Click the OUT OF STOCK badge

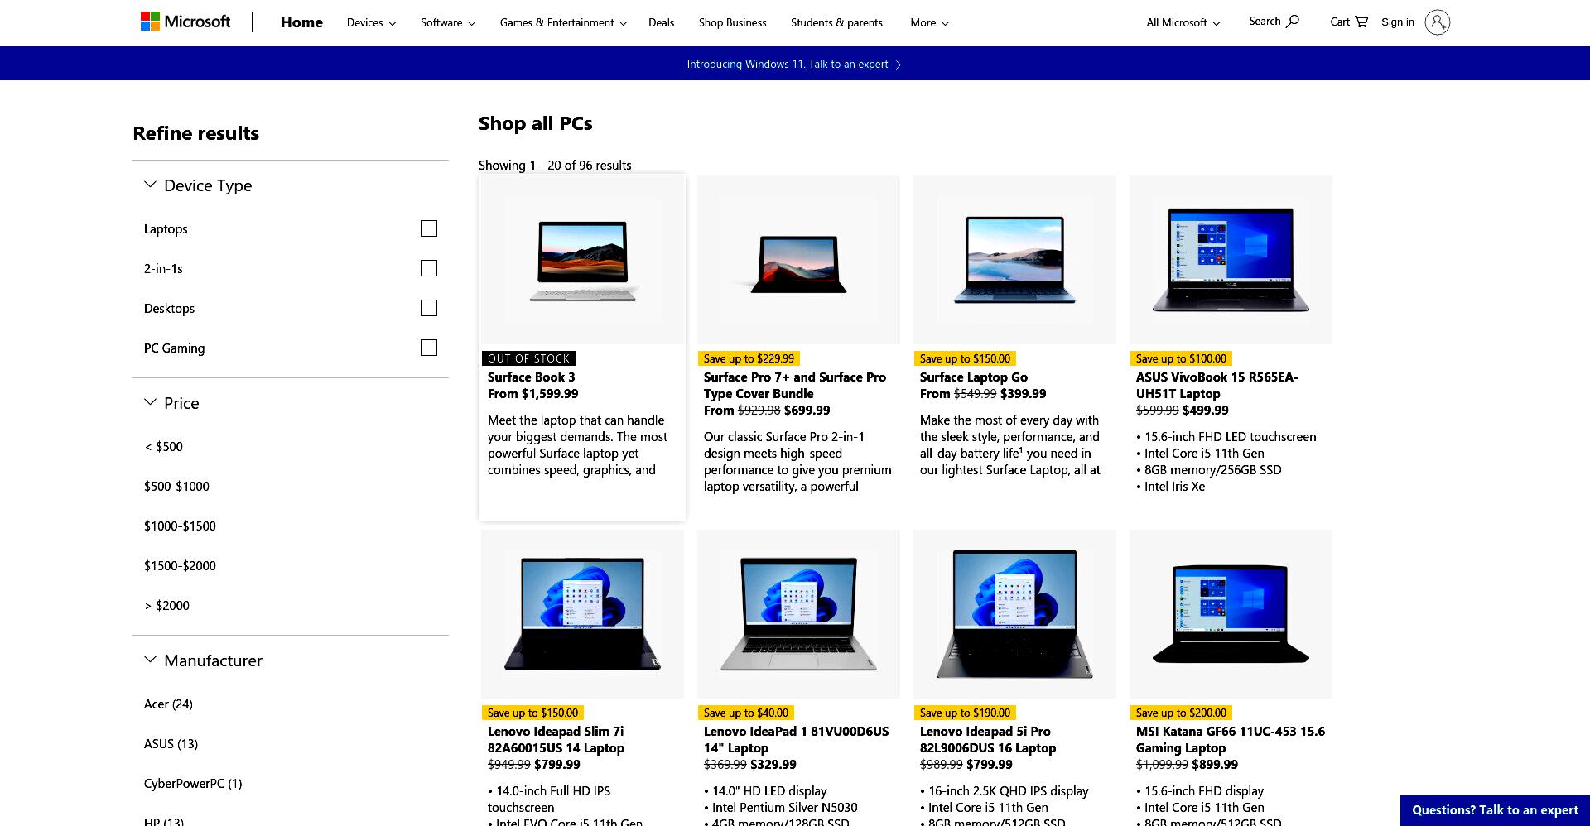[x=529, y=358]
